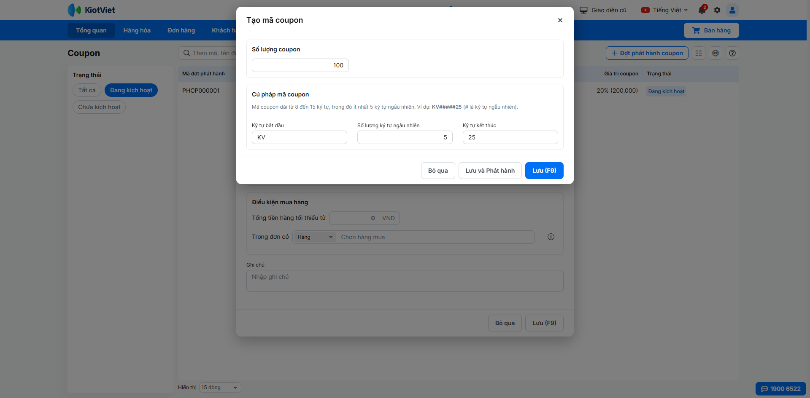810x398 pixels.
Task: Click the Trạng thái column header
Action: tap(659, 74)
